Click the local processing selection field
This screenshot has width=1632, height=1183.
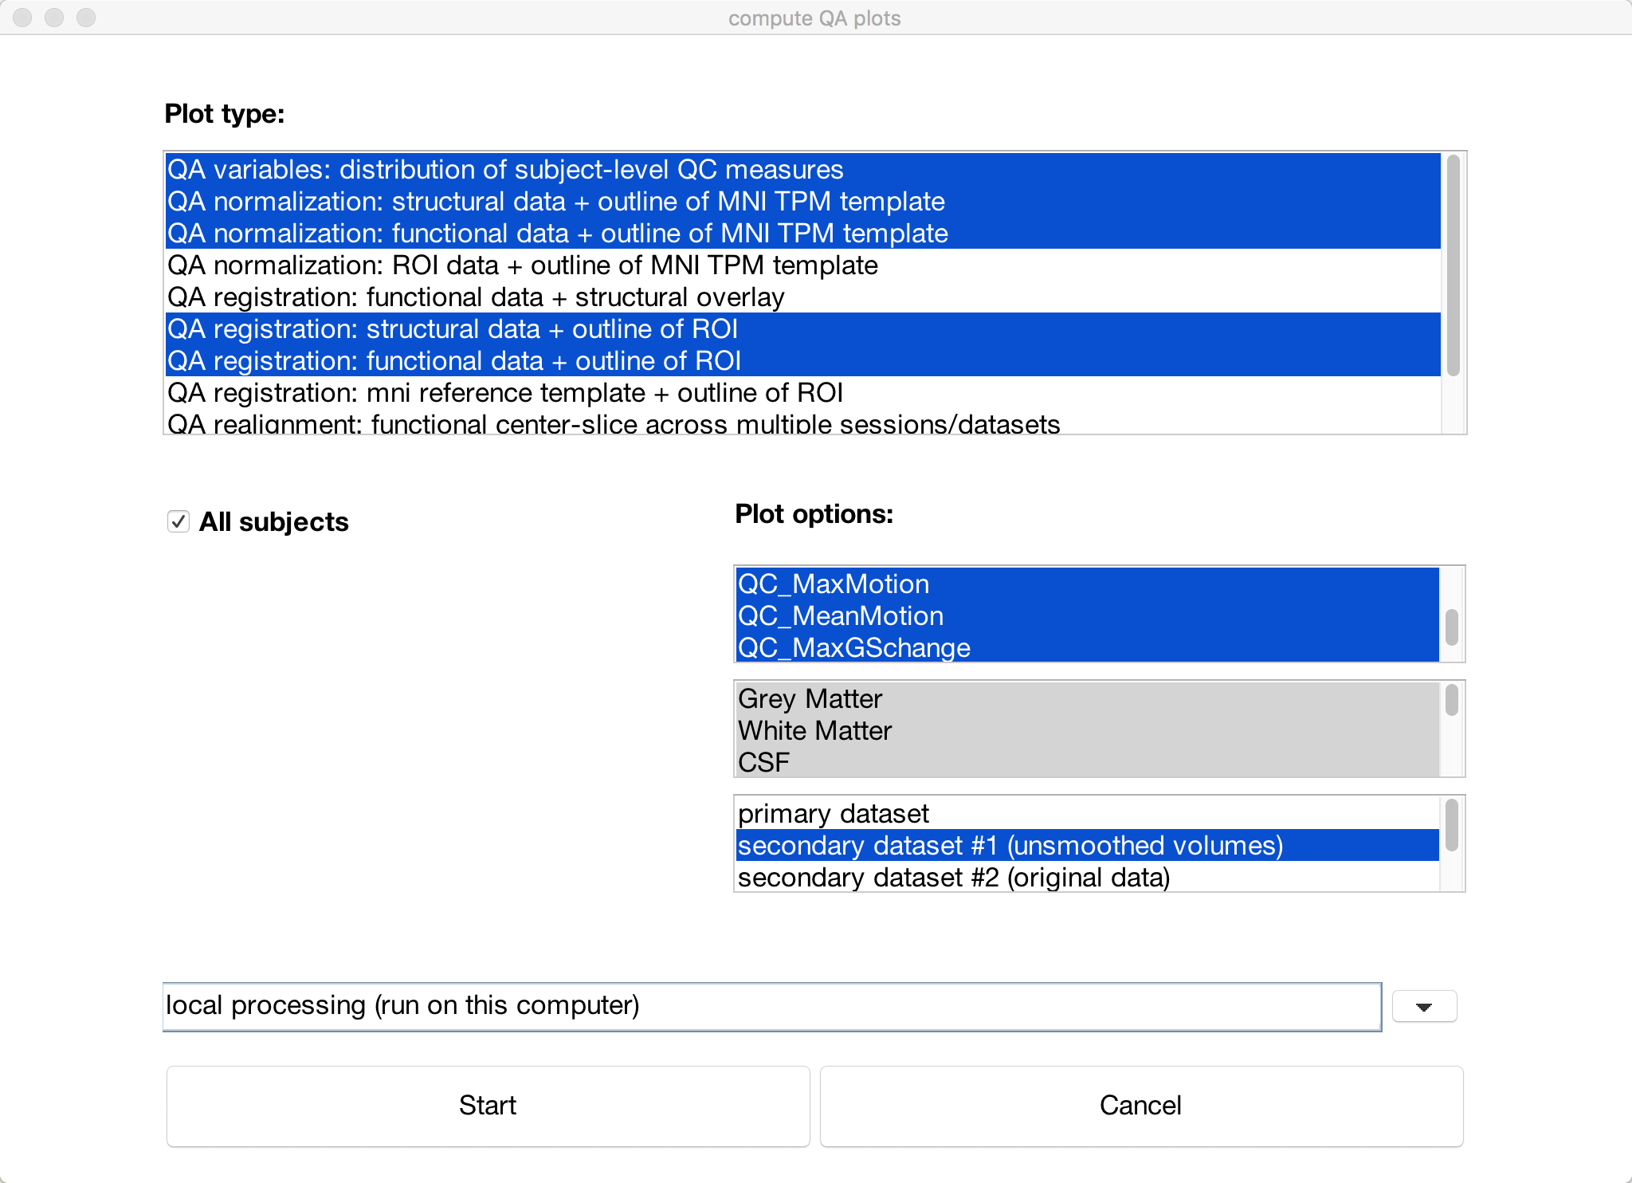pyautogui.click(x=771, y=1006)
